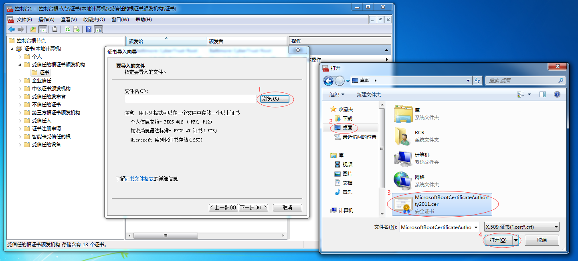
Task: Click back arrow in the Open dialog
Action: (328, 81)
